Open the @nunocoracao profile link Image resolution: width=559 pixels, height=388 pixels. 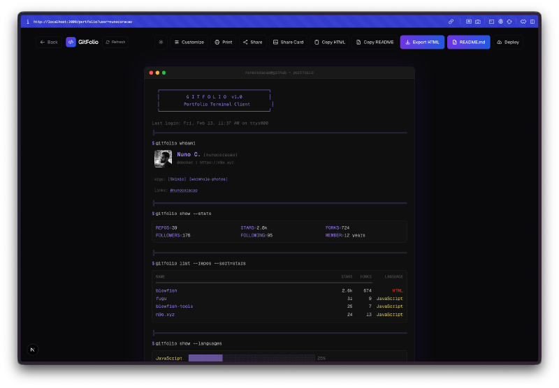[x=184, y=190]
